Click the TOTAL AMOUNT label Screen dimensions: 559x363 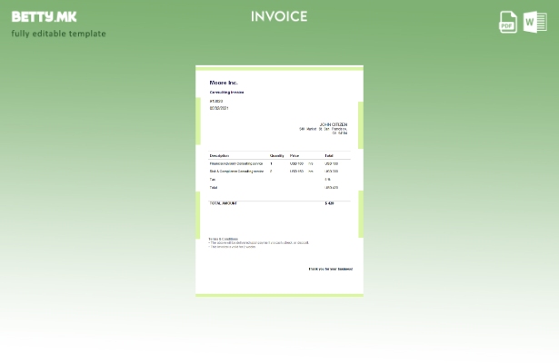223,203
